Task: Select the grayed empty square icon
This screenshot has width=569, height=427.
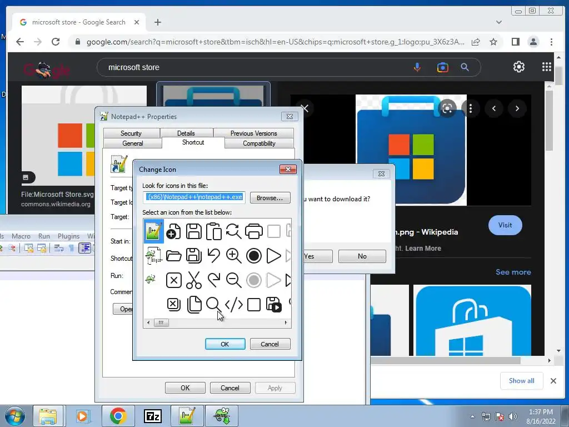Action: [273, 231]
